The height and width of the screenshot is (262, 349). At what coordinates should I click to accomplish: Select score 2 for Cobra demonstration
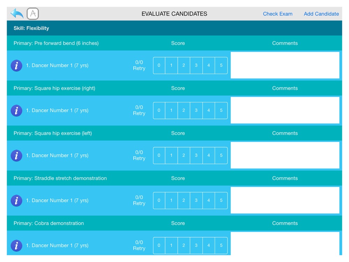click(x=184, y=246)
